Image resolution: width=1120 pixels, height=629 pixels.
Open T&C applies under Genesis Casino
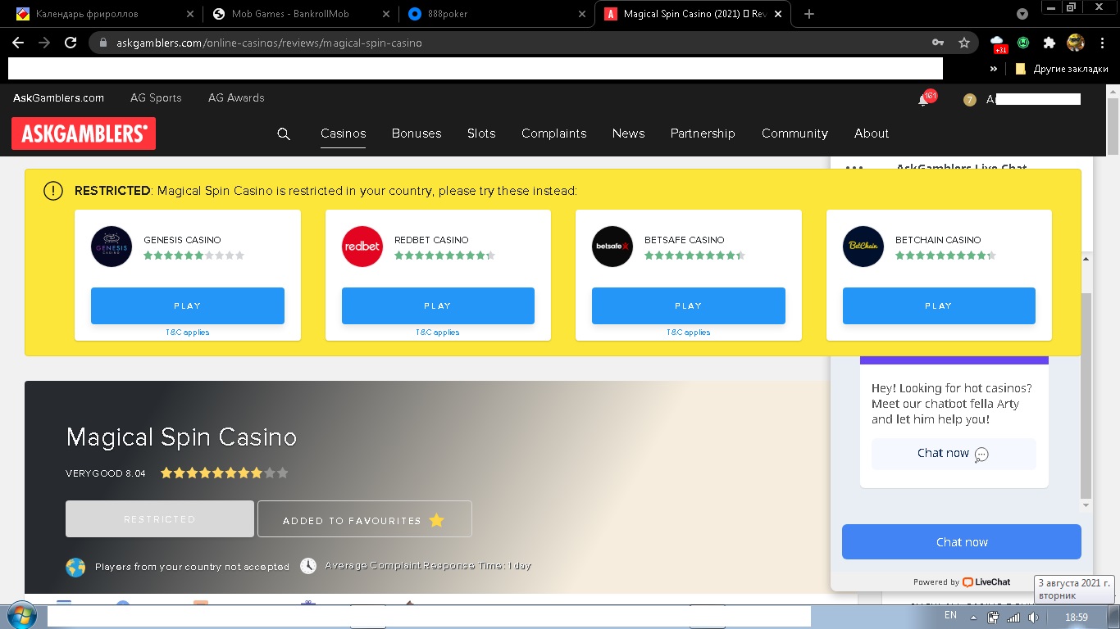point(187,333)
